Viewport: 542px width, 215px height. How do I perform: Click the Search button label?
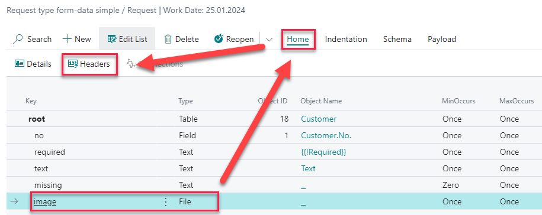coord(40,39)
